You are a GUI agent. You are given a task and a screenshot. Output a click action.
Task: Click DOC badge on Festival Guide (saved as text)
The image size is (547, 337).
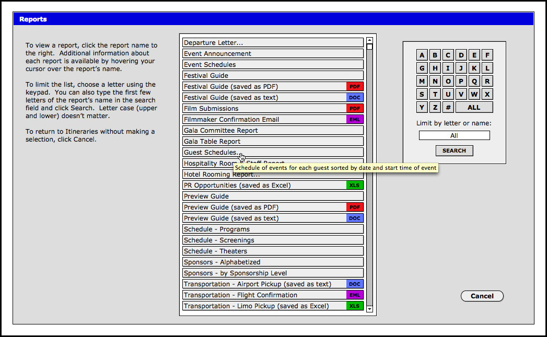[355, 98]
